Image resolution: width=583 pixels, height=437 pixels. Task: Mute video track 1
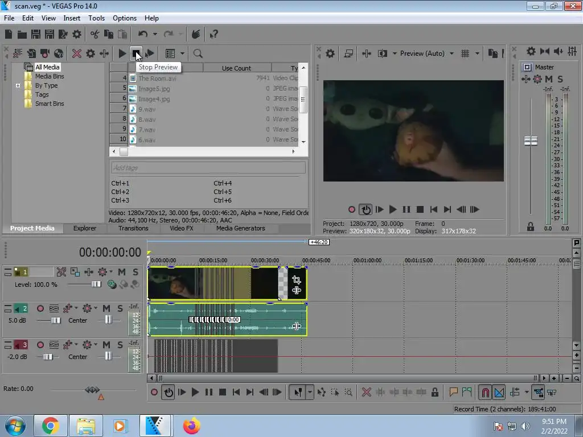(122, 272)
